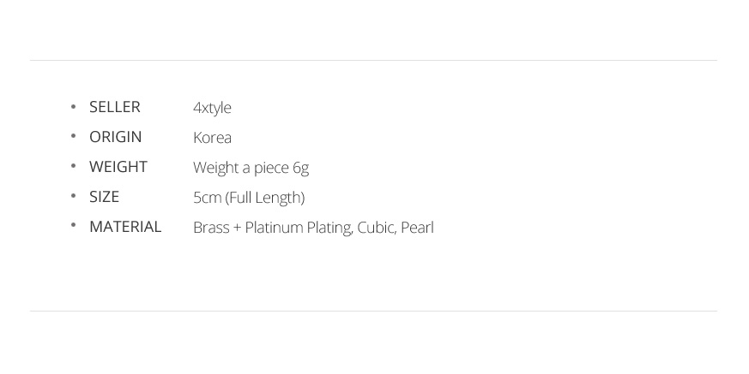Click the 'Brass + Platinum Plating' material text
749x374 pixels.
click(x=273, y=228)
